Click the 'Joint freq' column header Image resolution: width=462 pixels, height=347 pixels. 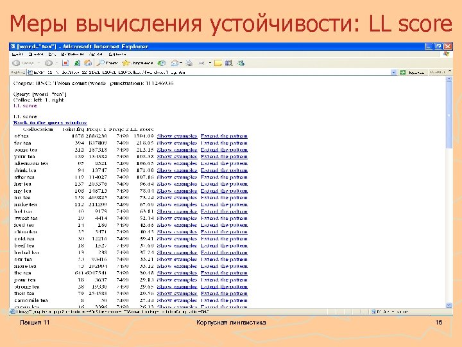tap(73, 129)
